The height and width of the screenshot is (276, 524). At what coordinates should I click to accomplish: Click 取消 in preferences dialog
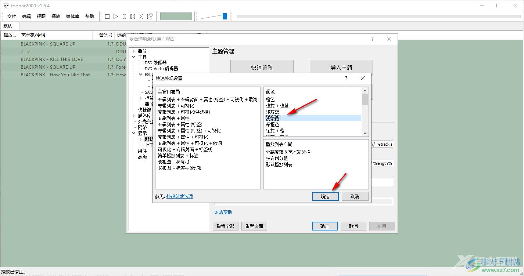coord(353,226)
